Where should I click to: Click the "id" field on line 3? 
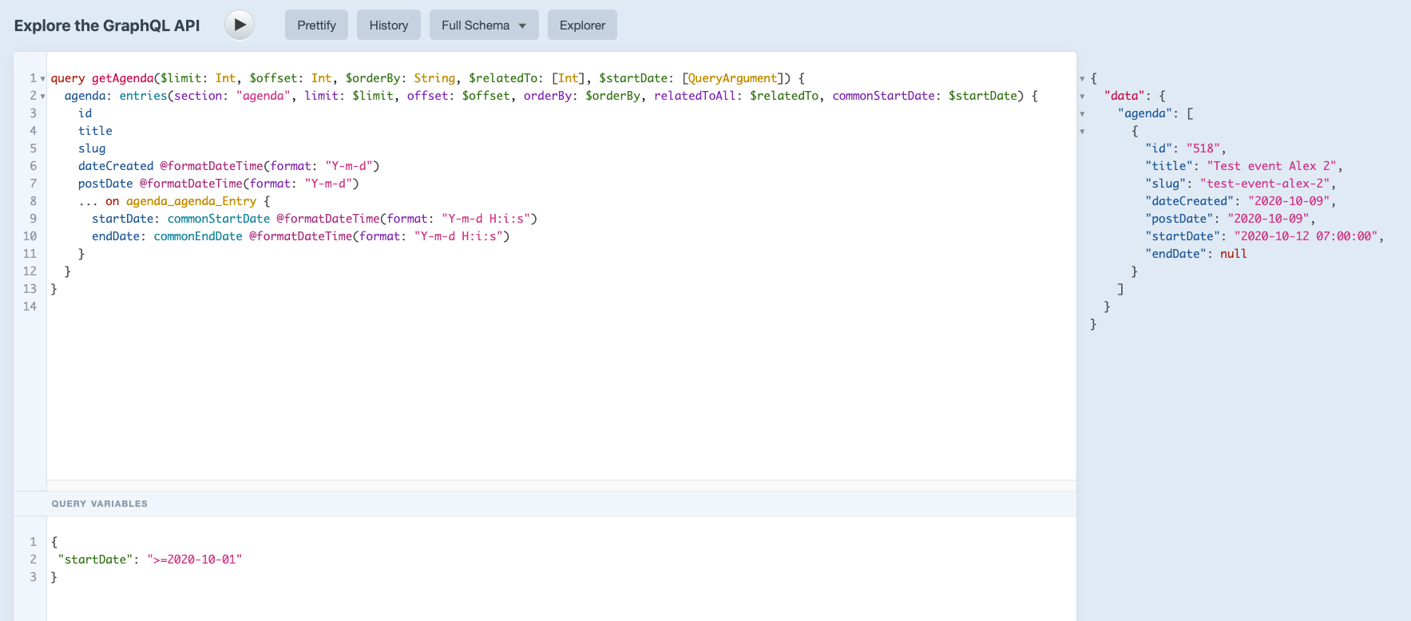pyautogui.click(x=85, y=113)
